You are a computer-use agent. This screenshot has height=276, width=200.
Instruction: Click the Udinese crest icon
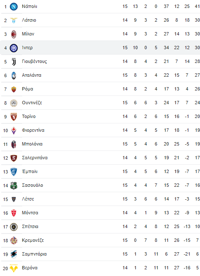coord(14,103)
